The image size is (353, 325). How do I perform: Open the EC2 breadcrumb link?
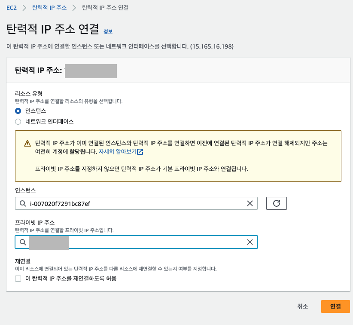coord(12,8)
